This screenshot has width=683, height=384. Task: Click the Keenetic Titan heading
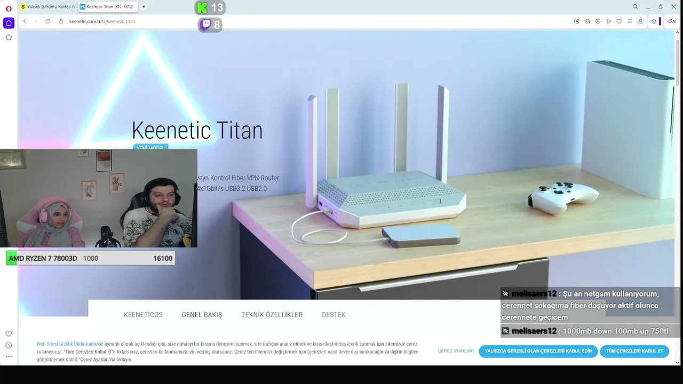click(197, 130)
